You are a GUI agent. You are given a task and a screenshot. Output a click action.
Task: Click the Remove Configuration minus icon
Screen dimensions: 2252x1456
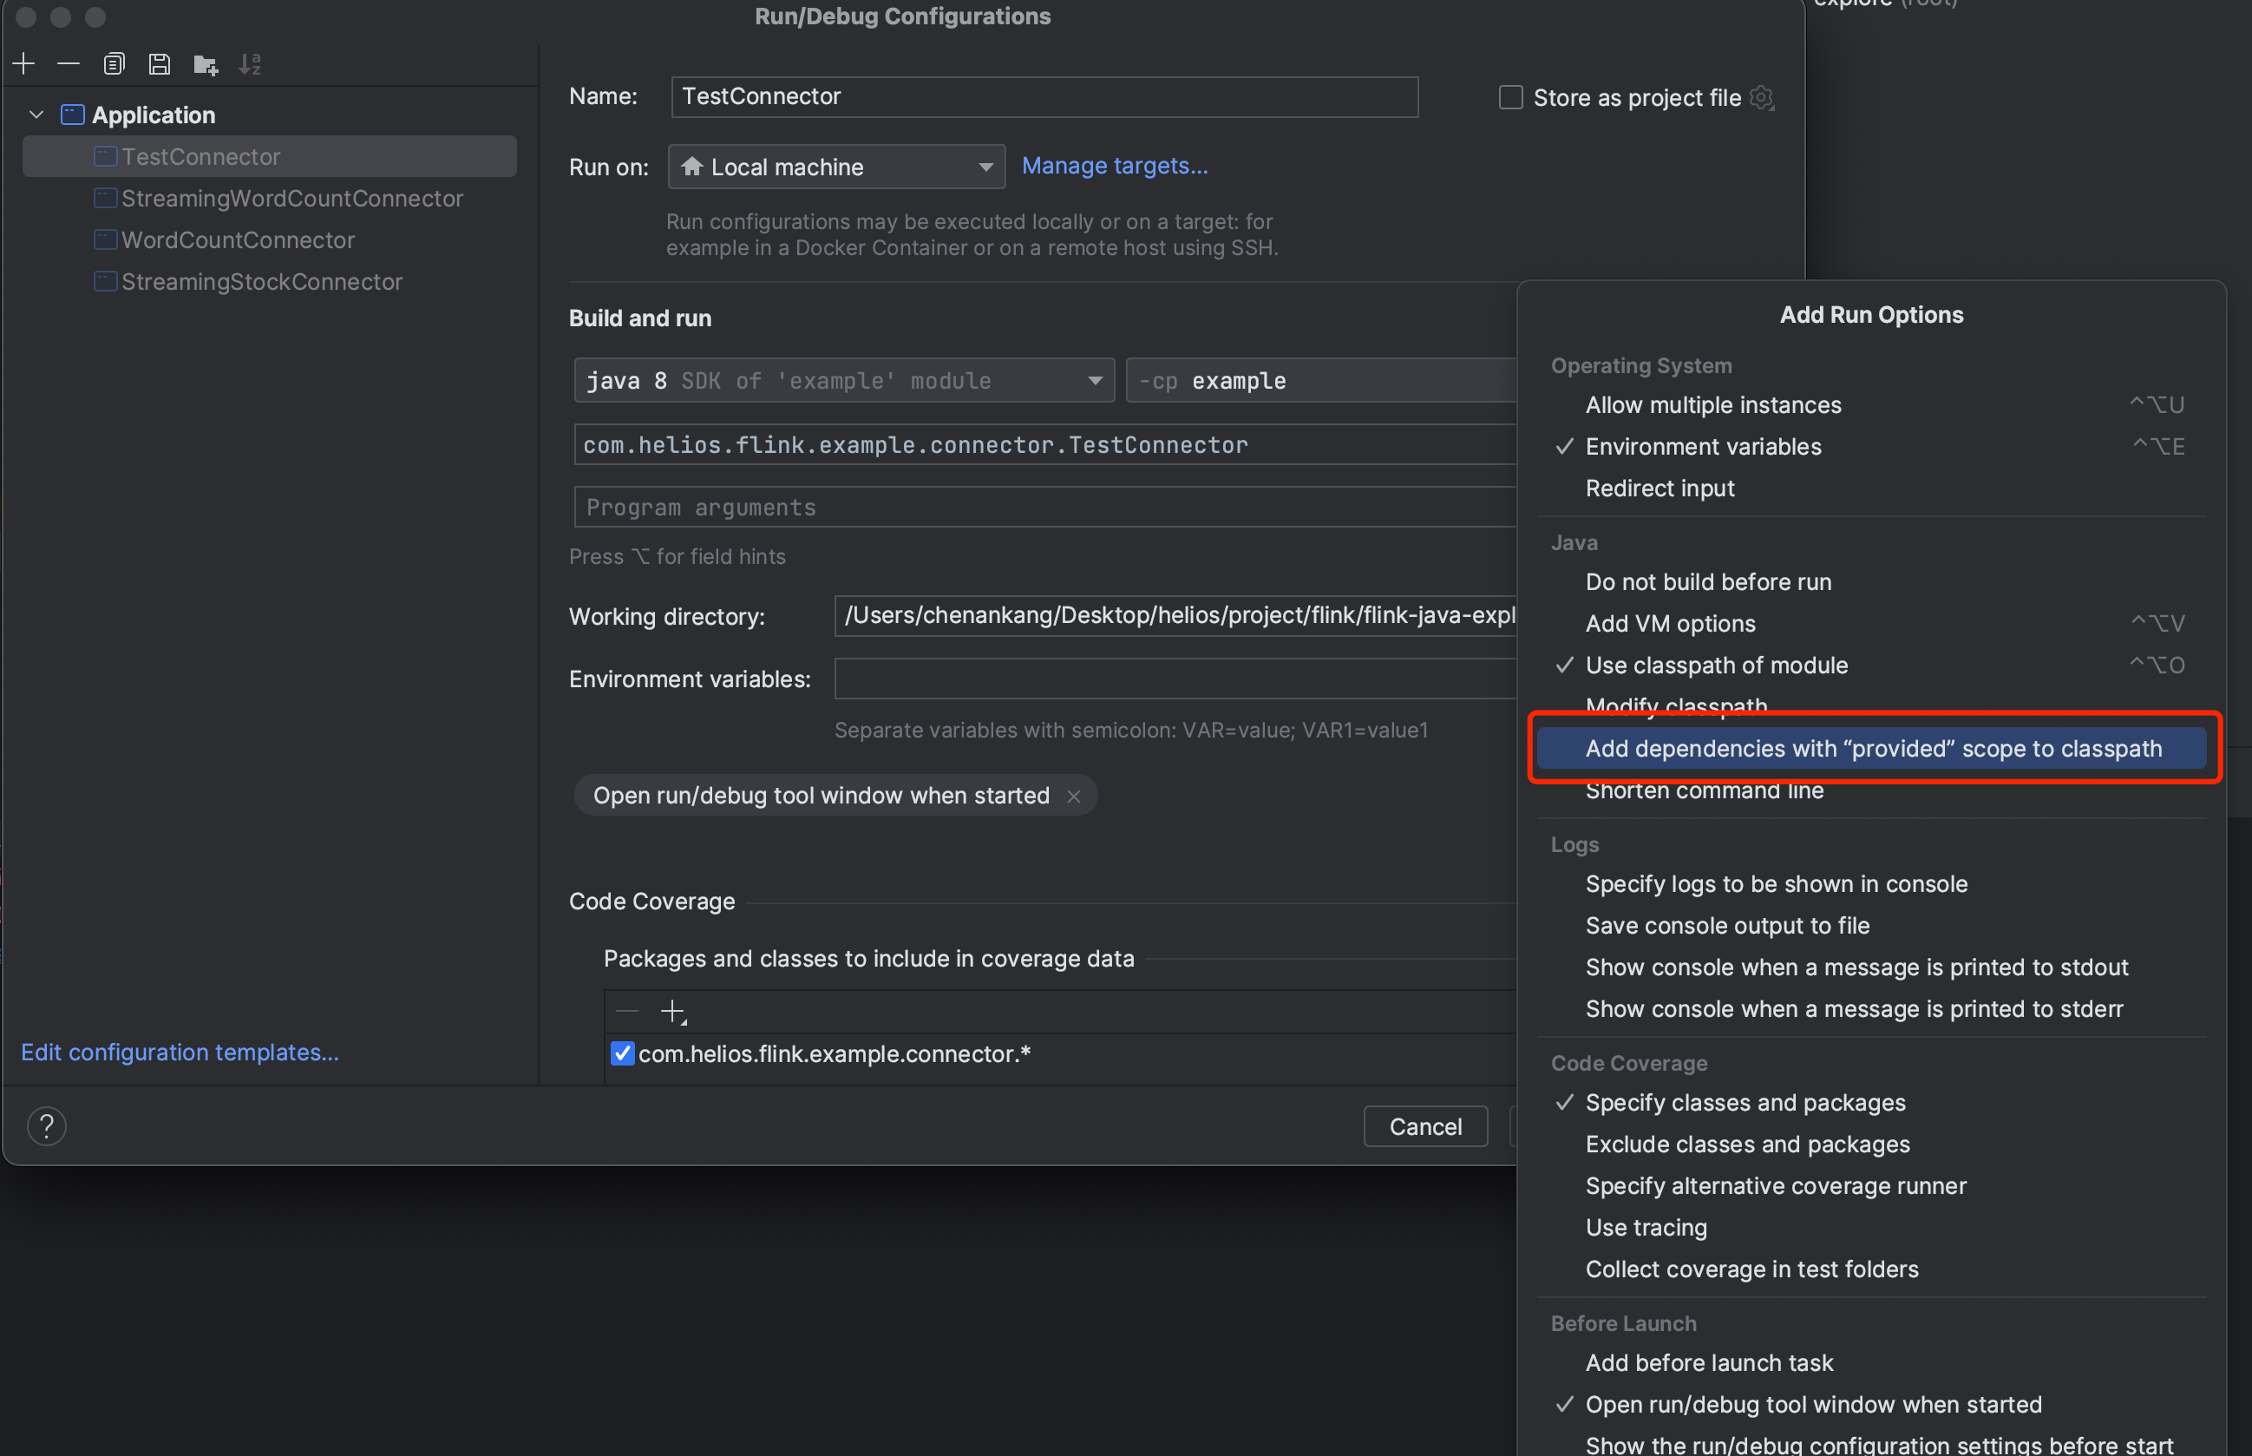point(68,63)
